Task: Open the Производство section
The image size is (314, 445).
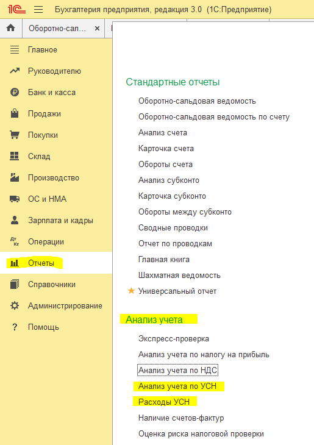Action: point(54,178)
